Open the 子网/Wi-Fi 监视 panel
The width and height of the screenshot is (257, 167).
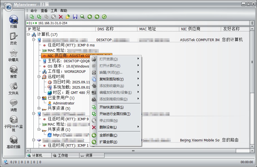[x=13, y=122]
